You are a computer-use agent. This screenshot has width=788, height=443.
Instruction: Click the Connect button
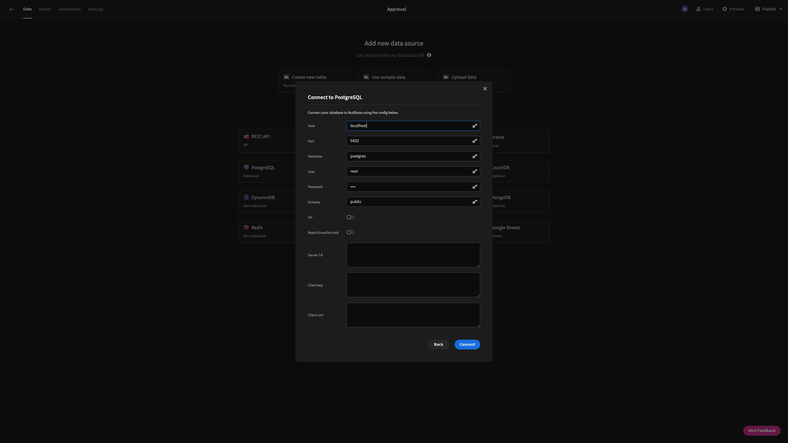pos(467,344)
